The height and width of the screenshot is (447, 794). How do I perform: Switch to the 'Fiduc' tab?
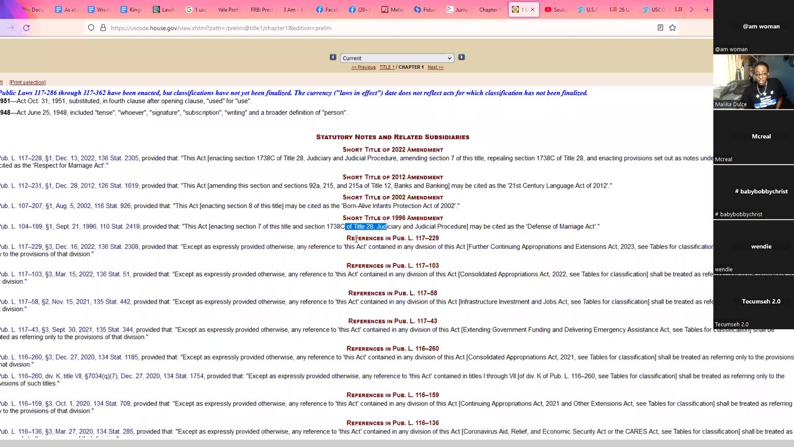pos(425,9)
